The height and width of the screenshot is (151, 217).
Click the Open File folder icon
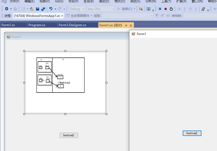pyautogui.click(x=32, y=9)
